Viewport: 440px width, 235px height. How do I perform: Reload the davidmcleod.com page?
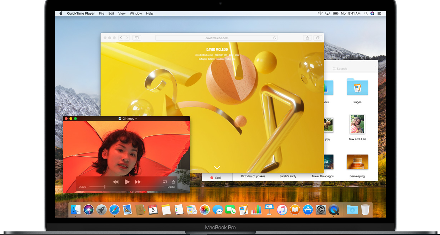pyautogui.click(x=275, y=38)
